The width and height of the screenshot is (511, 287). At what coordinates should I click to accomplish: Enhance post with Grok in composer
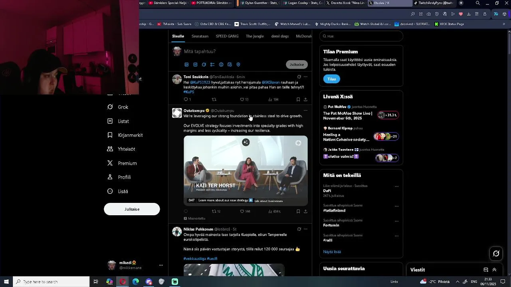[204, 65]
